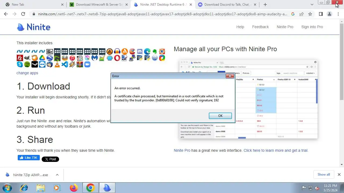
Task: Switch to Download Discord tab
Action: click(227, 5)
